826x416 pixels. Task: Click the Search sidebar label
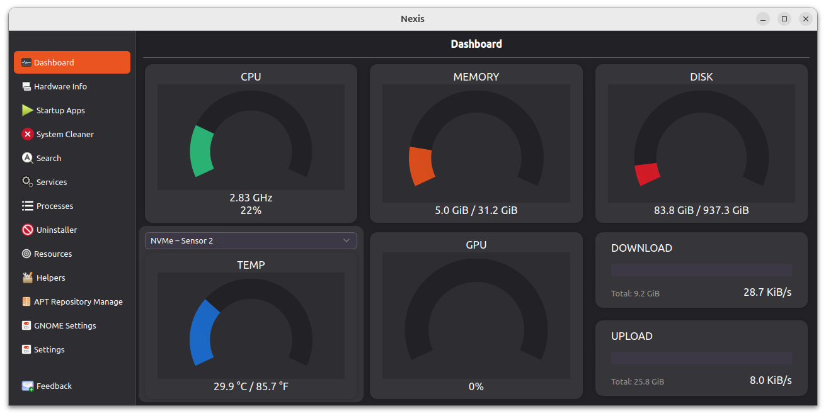coord(49,158)
